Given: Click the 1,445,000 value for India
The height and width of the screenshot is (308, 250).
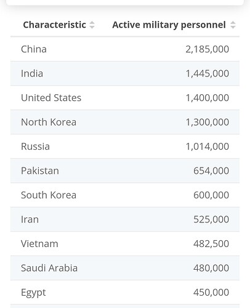Looking at the screenshot, I should pos(208,73).
